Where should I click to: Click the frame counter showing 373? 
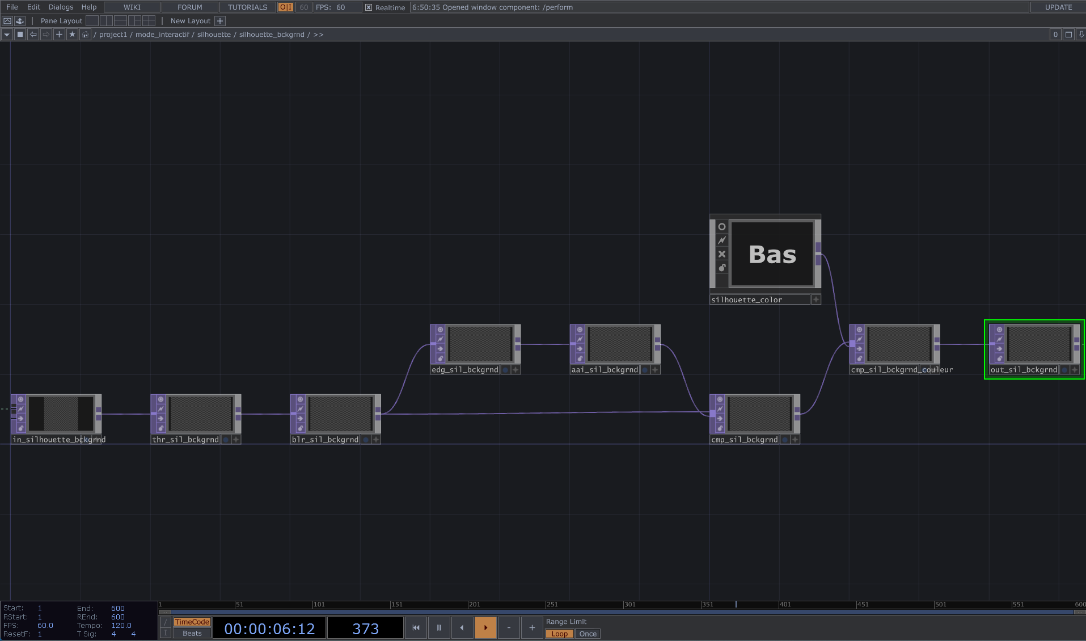(365, 628)
